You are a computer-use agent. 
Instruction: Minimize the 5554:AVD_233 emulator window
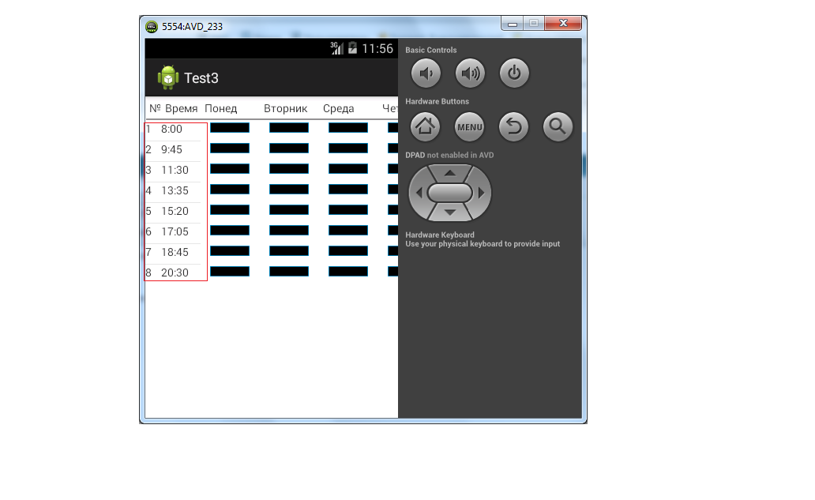[x=512, y=24]
